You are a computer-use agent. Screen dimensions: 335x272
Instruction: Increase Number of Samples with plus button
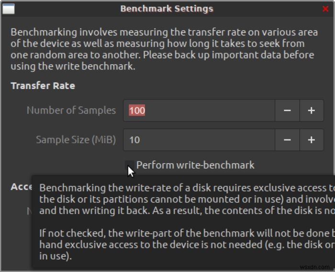pos(312,111)
